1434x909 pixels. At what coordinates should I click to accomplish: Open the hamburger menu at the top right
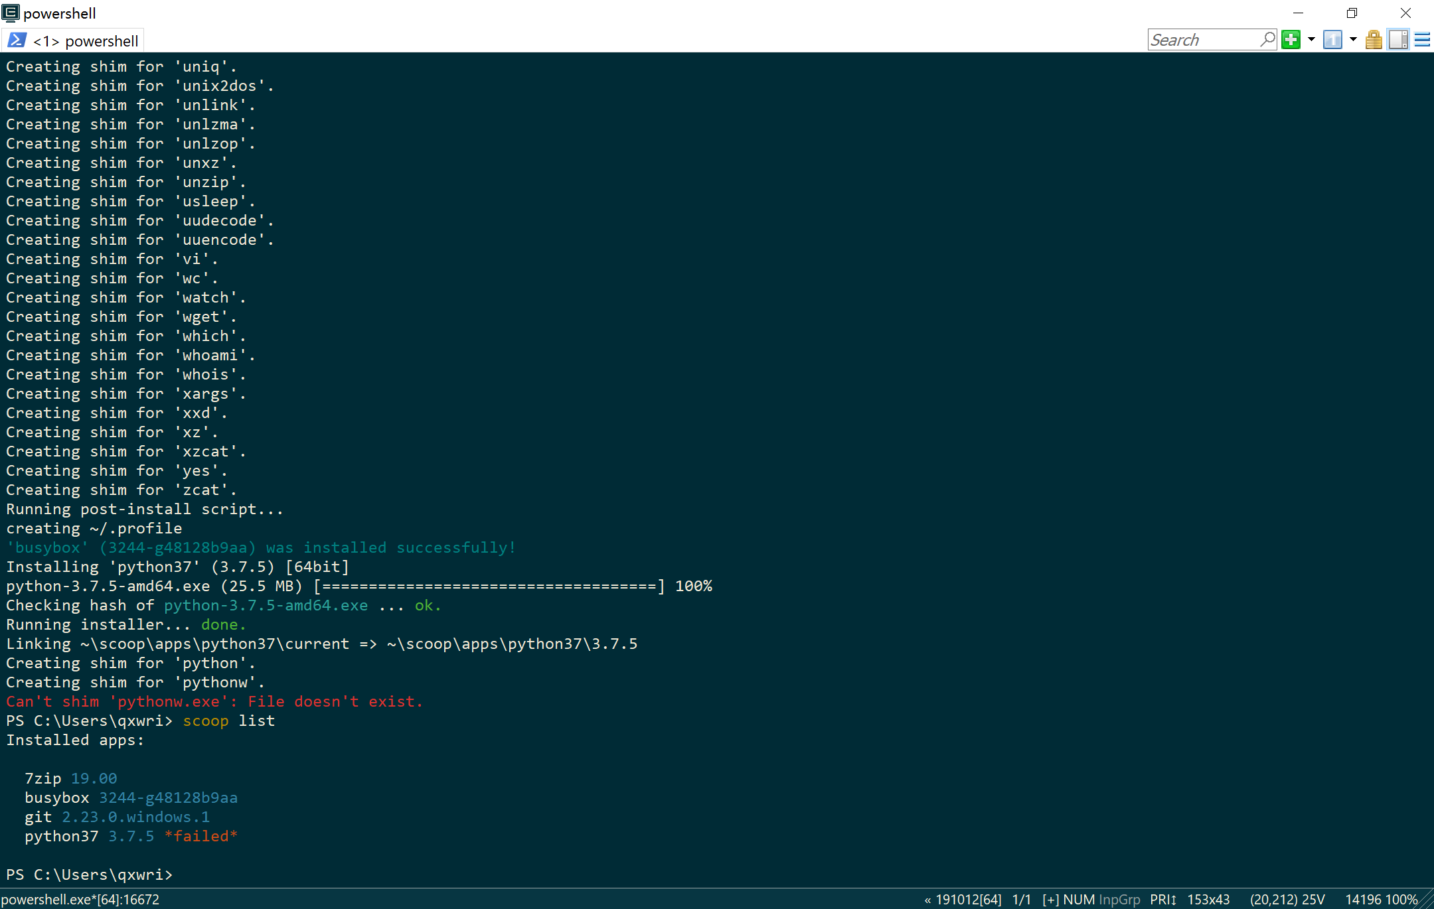click(x=1421, y=39)
